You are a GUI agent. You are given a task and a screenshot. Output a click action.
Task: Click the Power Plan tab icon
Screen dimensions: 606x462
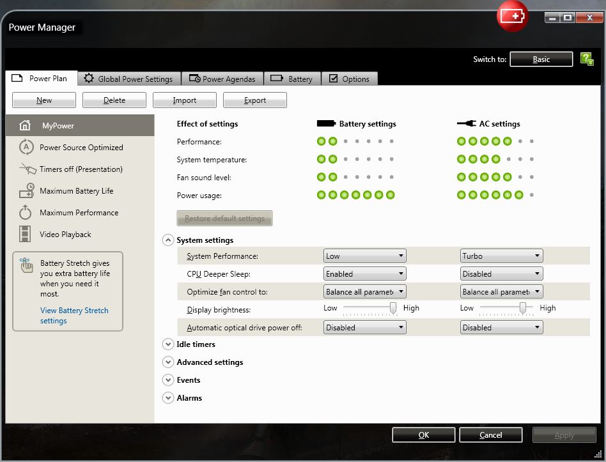[x=17, y=78]
